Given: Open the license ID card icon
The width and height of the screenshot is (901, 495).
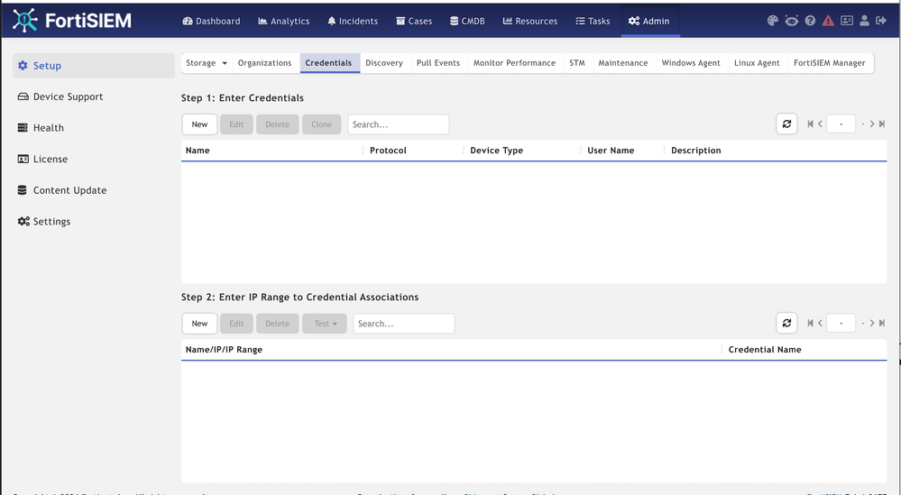Looking at the screenshot, I should pyautogui.click(x=846, y=21).
